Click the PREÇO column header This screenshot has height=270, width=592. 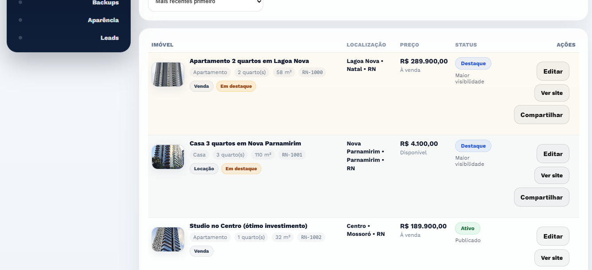tap(409, 44)
